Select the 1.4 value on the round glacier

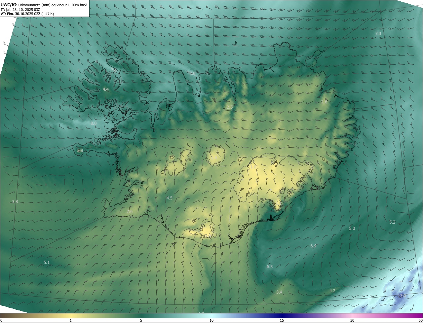coord(214,159)
